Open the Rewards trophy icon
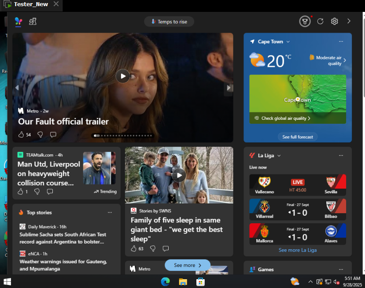This screenshot has width=365, height=288. [305, 22]
